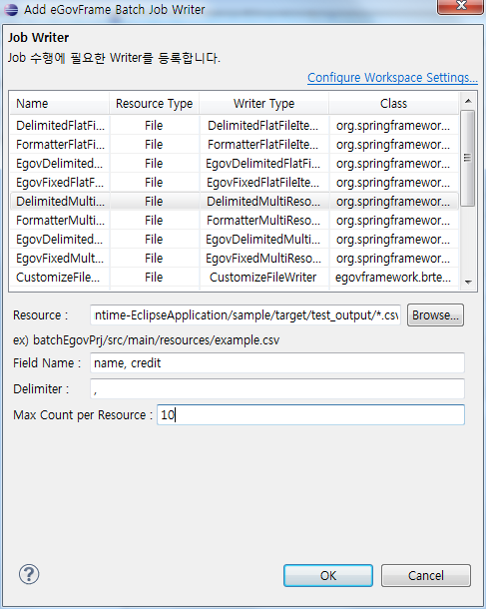Confirm the dialog with OK

328,575
